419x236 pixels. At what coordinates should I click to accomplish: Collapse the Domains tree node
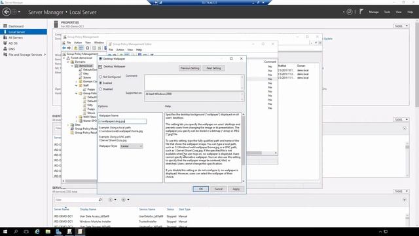68,62
